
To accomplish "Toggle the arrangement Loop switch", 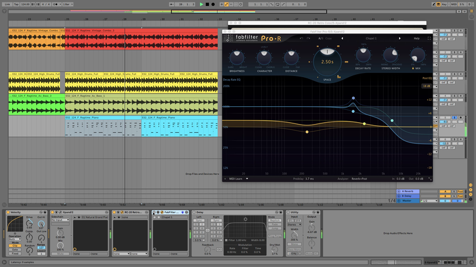I will (x=277, y=4).
